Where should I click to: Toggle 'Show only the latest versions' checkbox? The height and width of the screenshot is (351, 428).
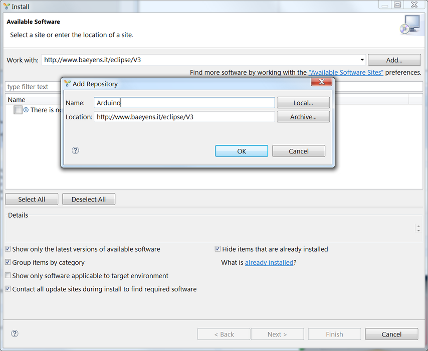[x=8, y=249]
